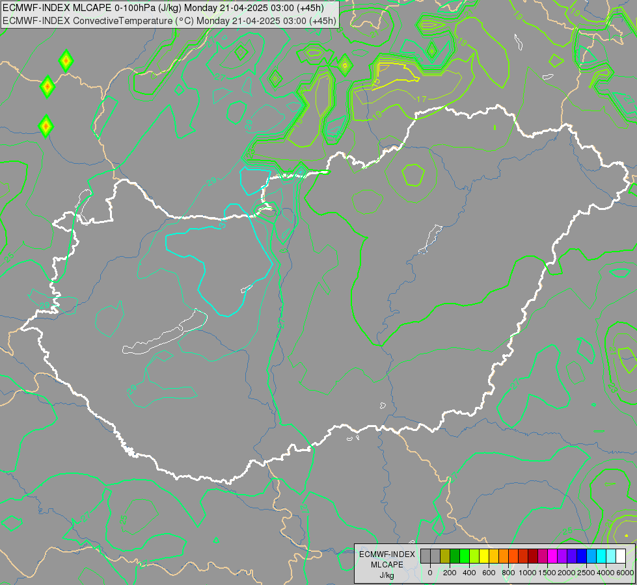Viewport: 637px width, 585px height.
Task: Click the bright magenta legend swatch
Action: pyautogui.click(x=552, y=556)
